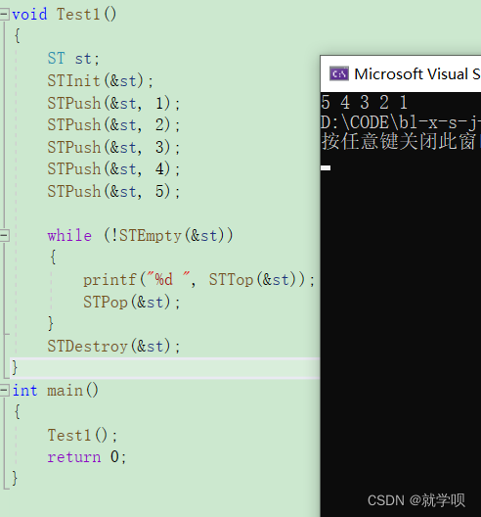Click the 'while' keyword

[x=69, y=236]
